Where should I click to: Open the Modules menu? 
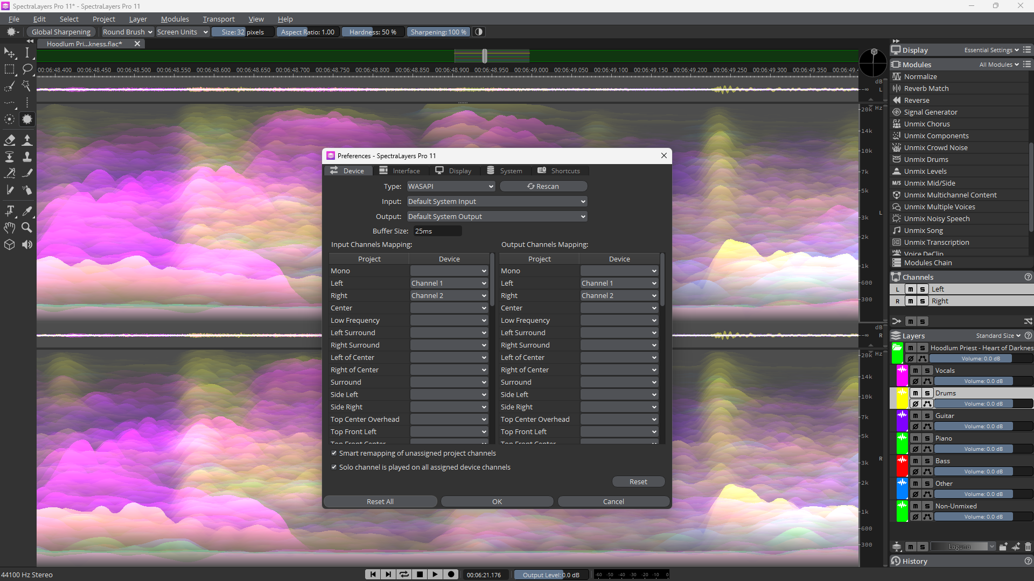[174, 19]
